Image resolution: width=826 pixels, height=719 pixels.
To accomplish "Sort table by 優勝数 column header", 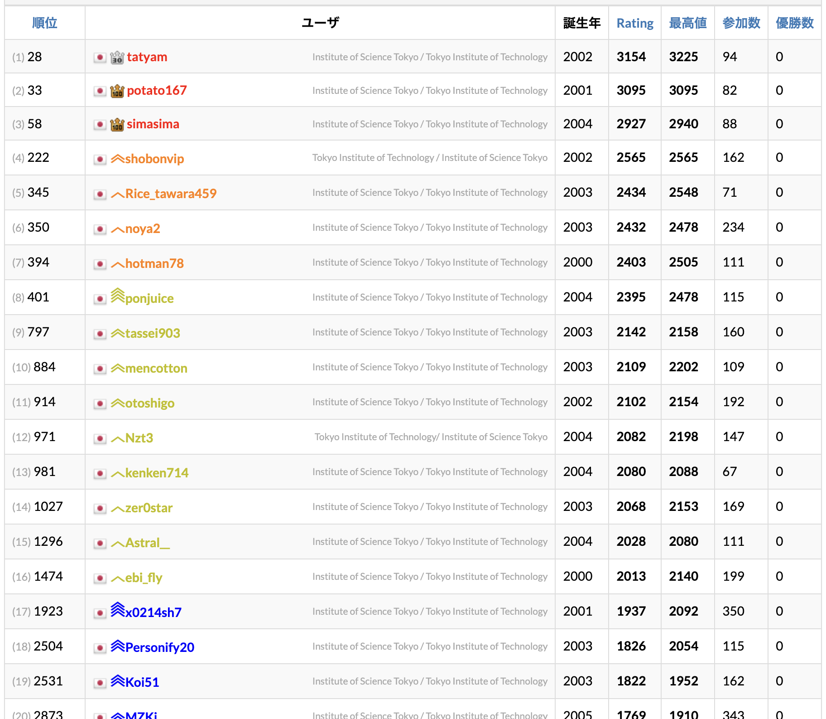I will pyautogui.click(x=794, y=23).
